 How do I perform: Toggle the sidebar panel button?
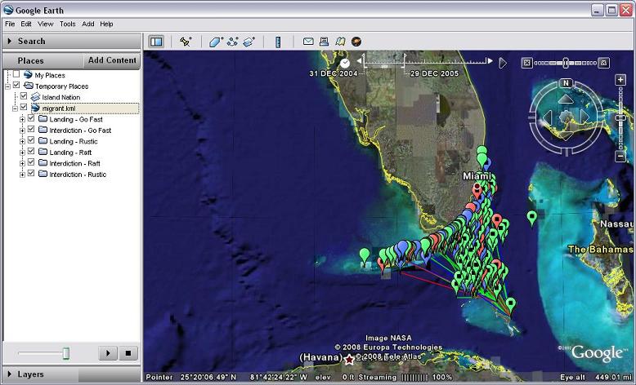click(156, 42)
